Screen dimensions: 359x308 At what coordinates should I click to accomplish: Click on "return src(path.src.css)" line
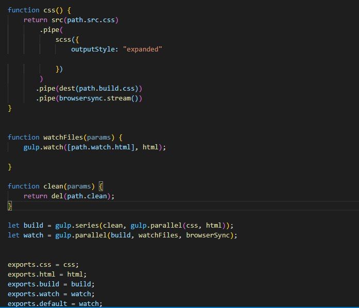pyautogui.click(x=71, y=20)
